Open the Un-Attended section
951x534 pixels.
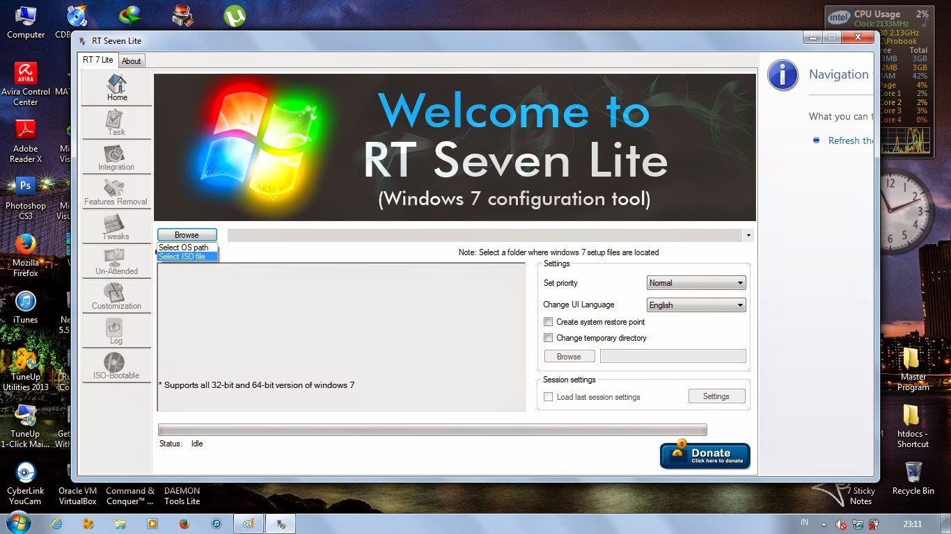pos(116,262)
